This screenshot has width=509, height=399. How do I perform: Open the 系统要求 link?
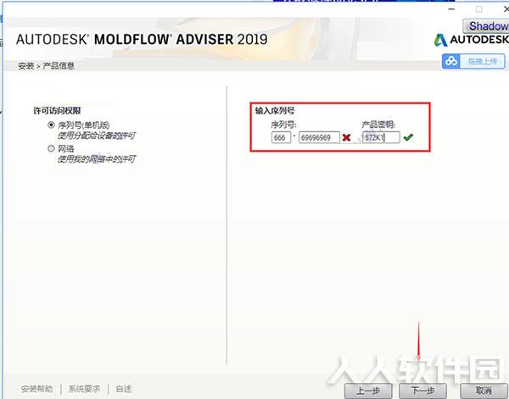pyautogui.click(x=84, y=389)
